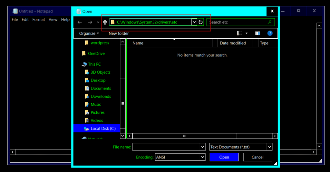Click the file list horizontal scrollbar thumb
330x172 pixels.
(185, 136)
